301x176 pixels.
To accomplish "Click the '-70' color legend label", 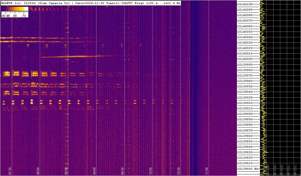I will click(x=23, y=16).
